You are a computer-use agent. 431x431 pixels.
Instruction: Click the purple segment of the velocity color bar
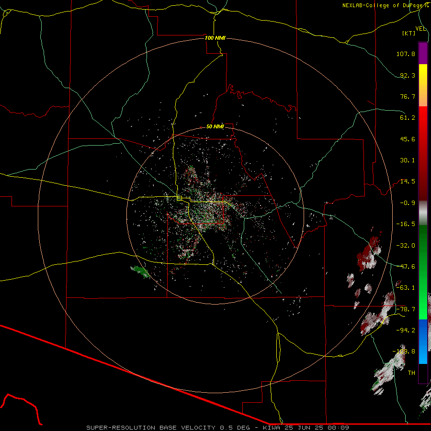pyautogui.click(x=423, y=53)
